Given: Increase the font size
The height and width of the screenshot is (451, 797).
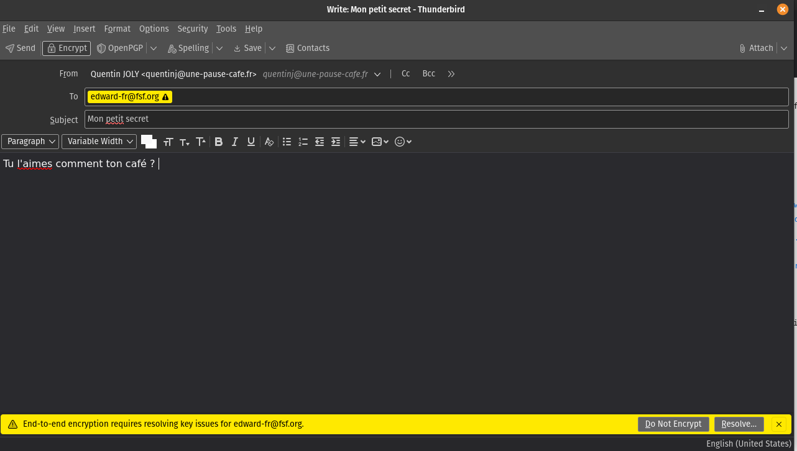Looking at the screenshot, I should click(201, 142).
